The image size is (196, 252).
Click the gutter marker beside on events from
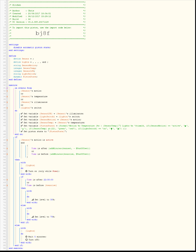click(7, 88)
